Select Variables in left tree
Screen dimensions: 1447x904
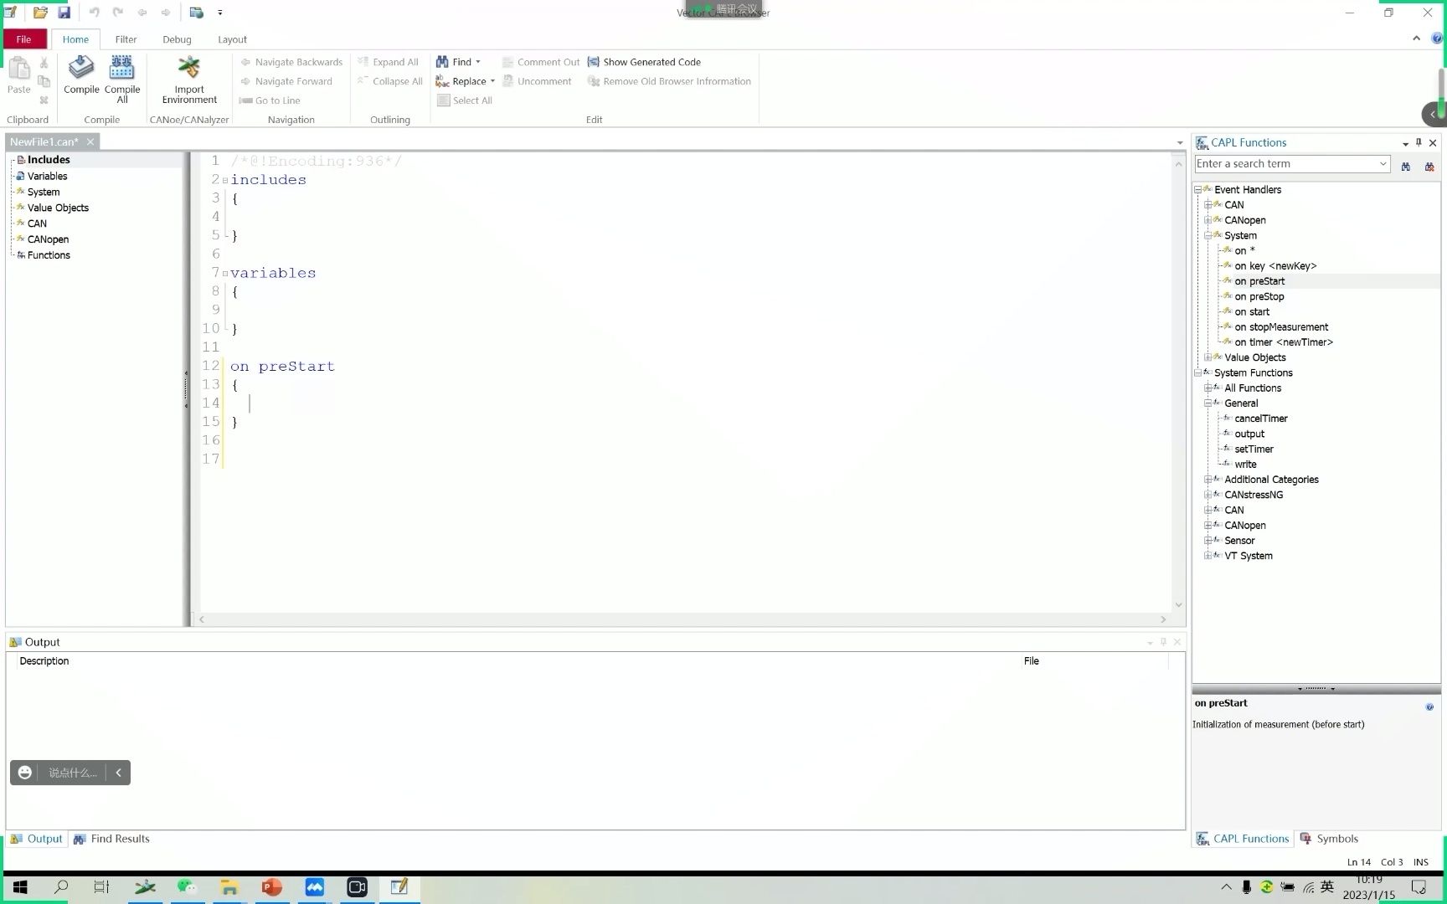[x=47, y=176]
